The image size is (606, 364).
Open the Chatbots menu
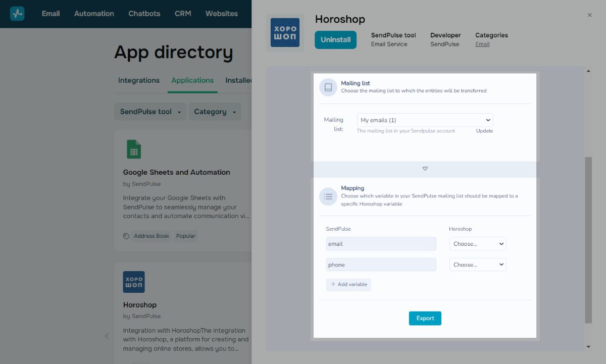tap(144, 14)
